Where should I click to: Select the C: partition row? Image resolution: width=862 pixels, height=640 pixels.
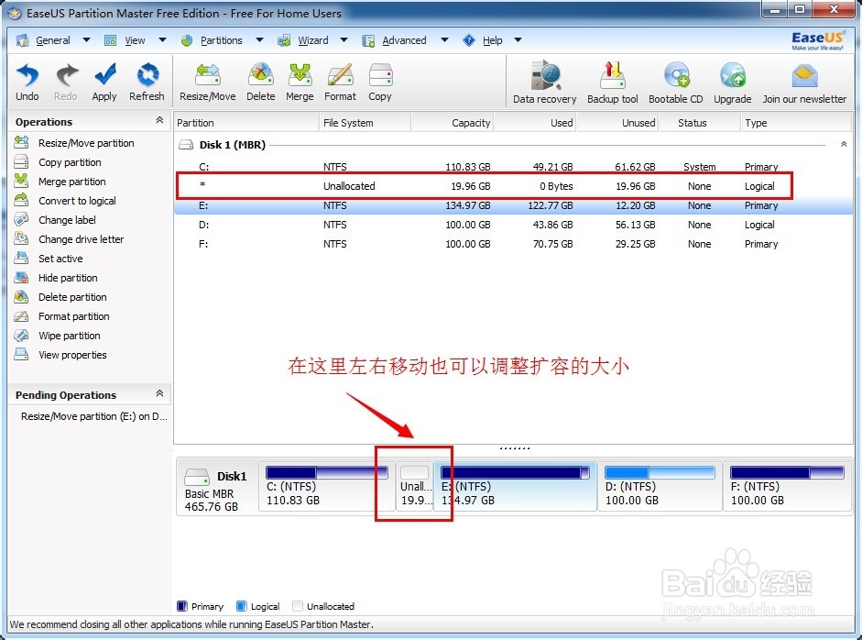pyautogui.click(x=513, y=167)
